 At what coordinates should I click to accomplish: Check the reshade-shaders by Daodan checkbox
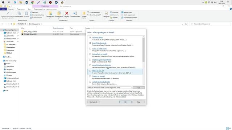(90, 82)
